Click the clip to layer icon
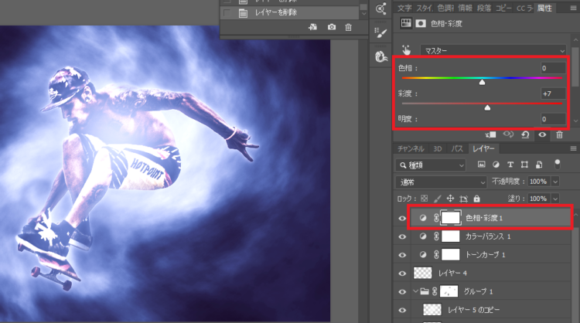This screenshot has width=580, height=323. point(490,135)
